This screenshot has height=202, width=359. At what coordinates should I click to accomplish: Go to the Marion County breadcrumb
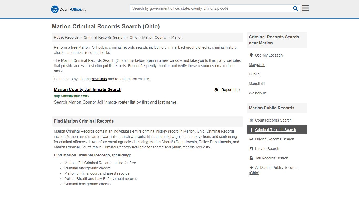(154, 37)
